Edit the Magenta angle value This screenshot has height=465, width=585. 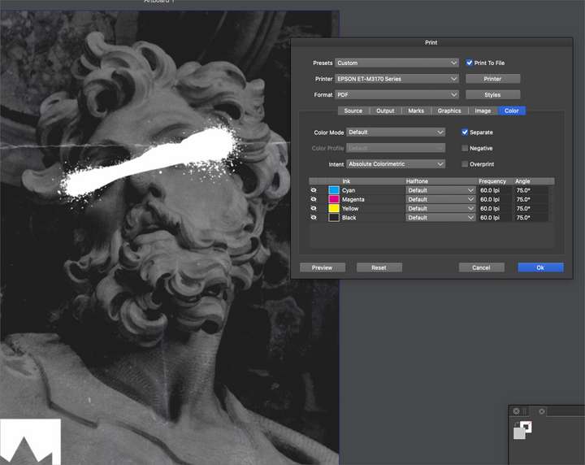(x=531, y=199)
